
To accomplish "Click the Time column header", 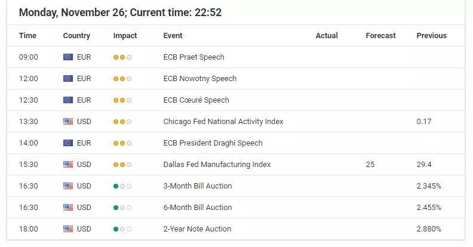I will [27, 36].
